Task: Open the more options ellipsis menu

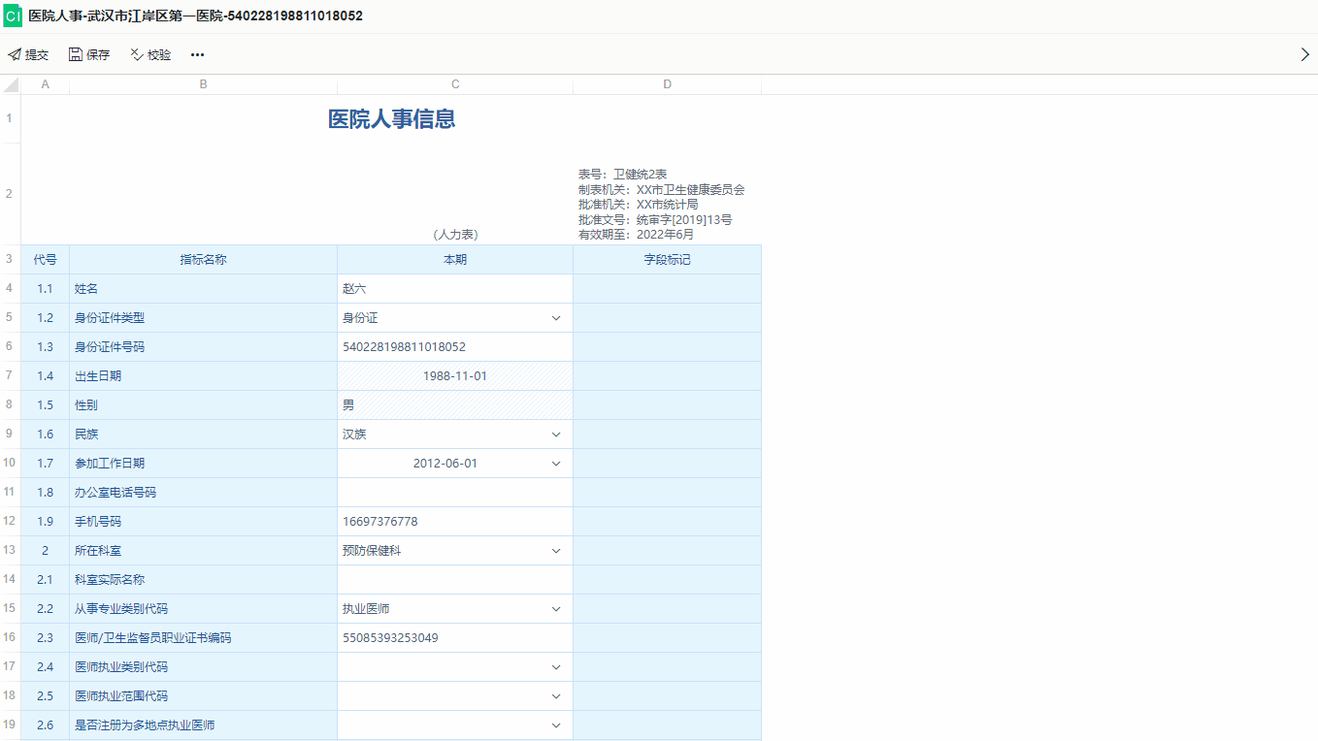Action: click(x=198, y=55)
